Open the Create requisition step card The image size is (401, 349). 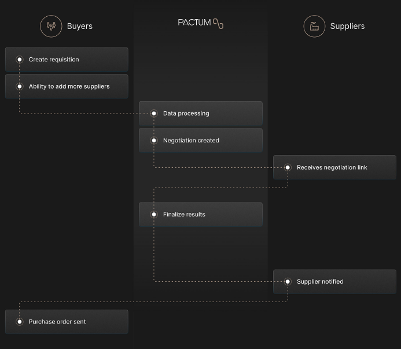coord(67,60)
